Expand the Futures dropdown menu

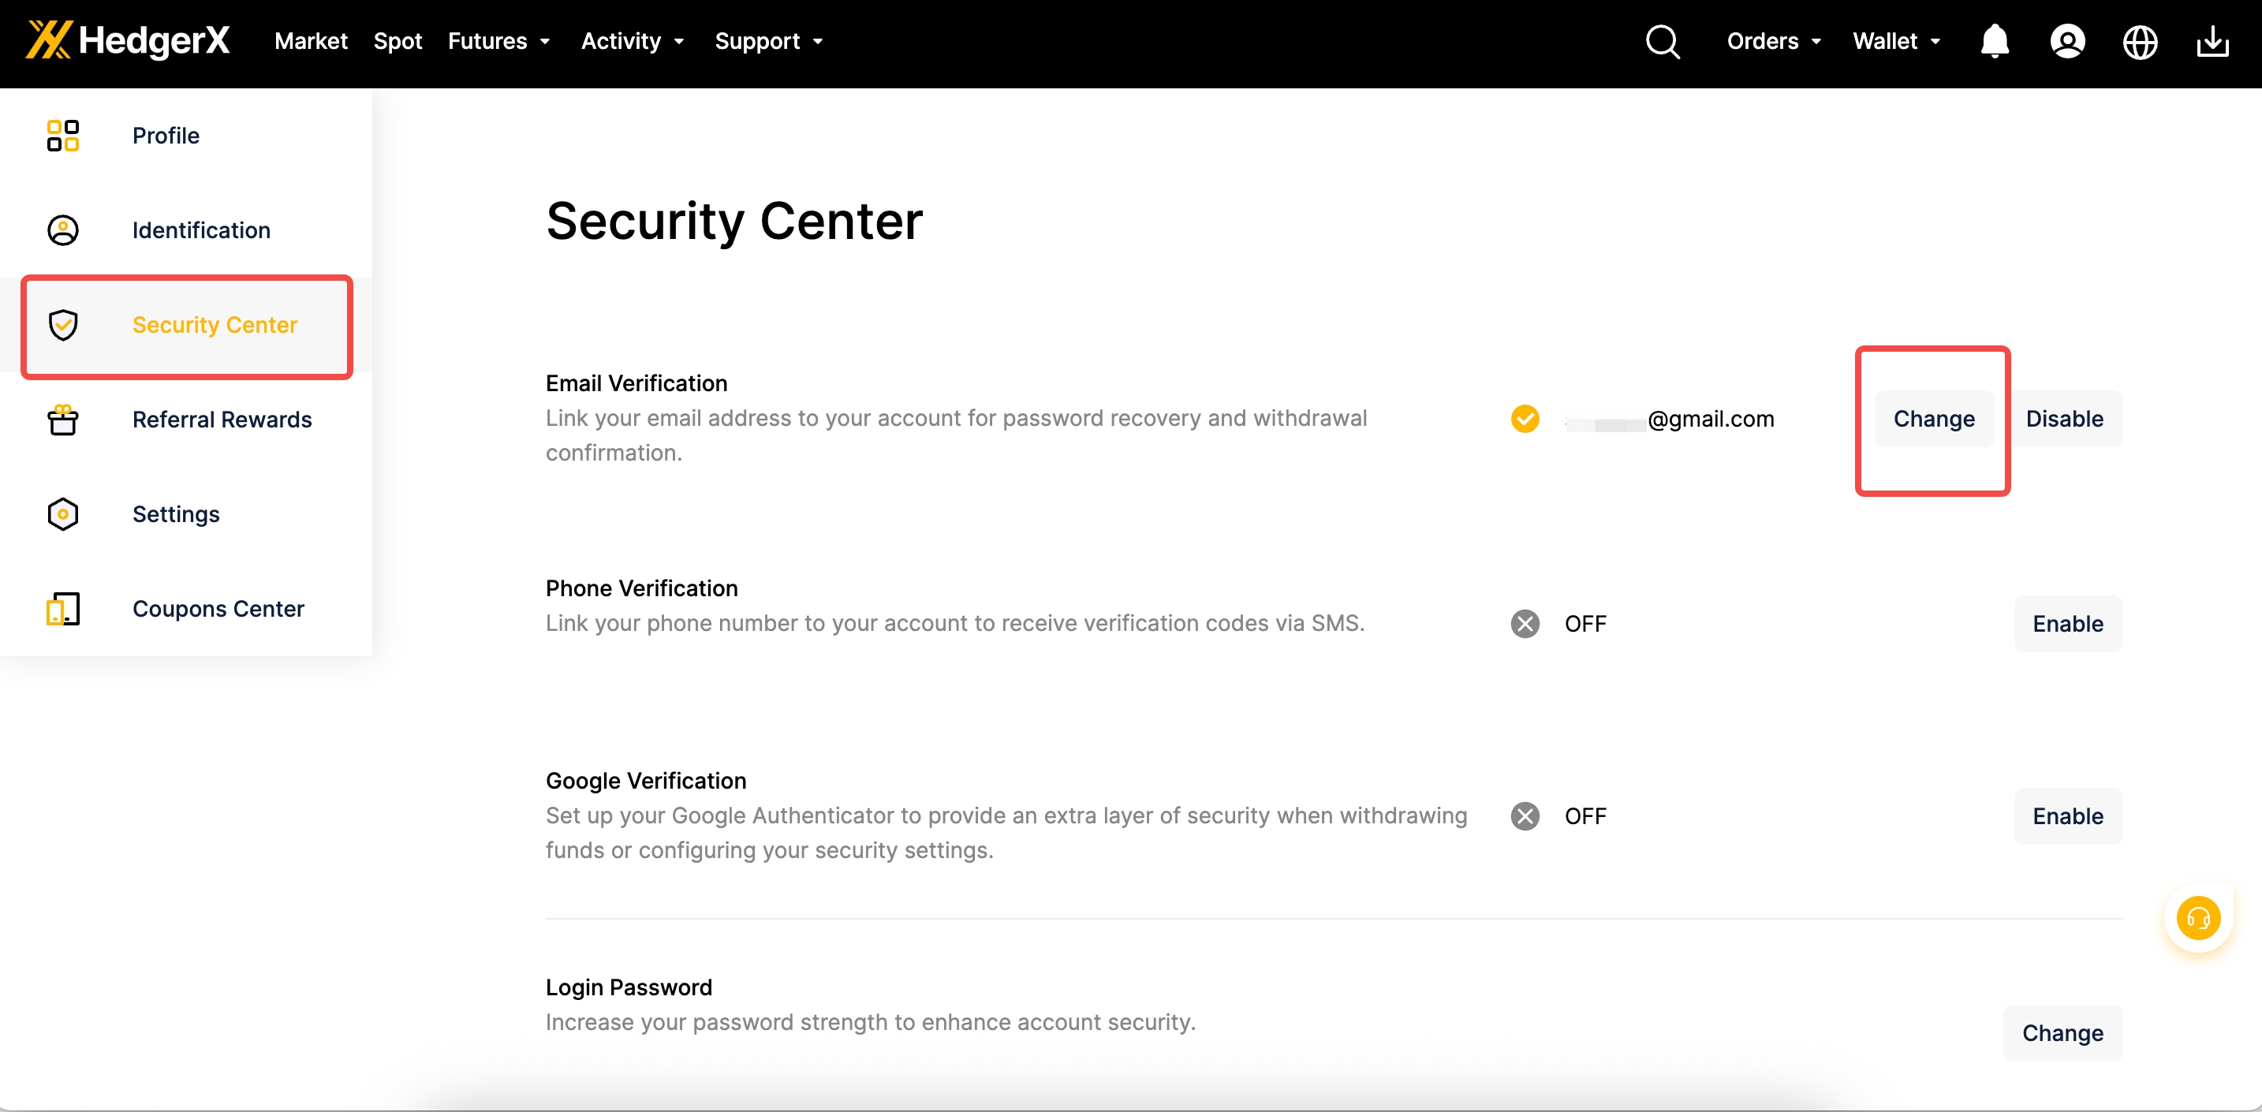[x=498, y=41]
